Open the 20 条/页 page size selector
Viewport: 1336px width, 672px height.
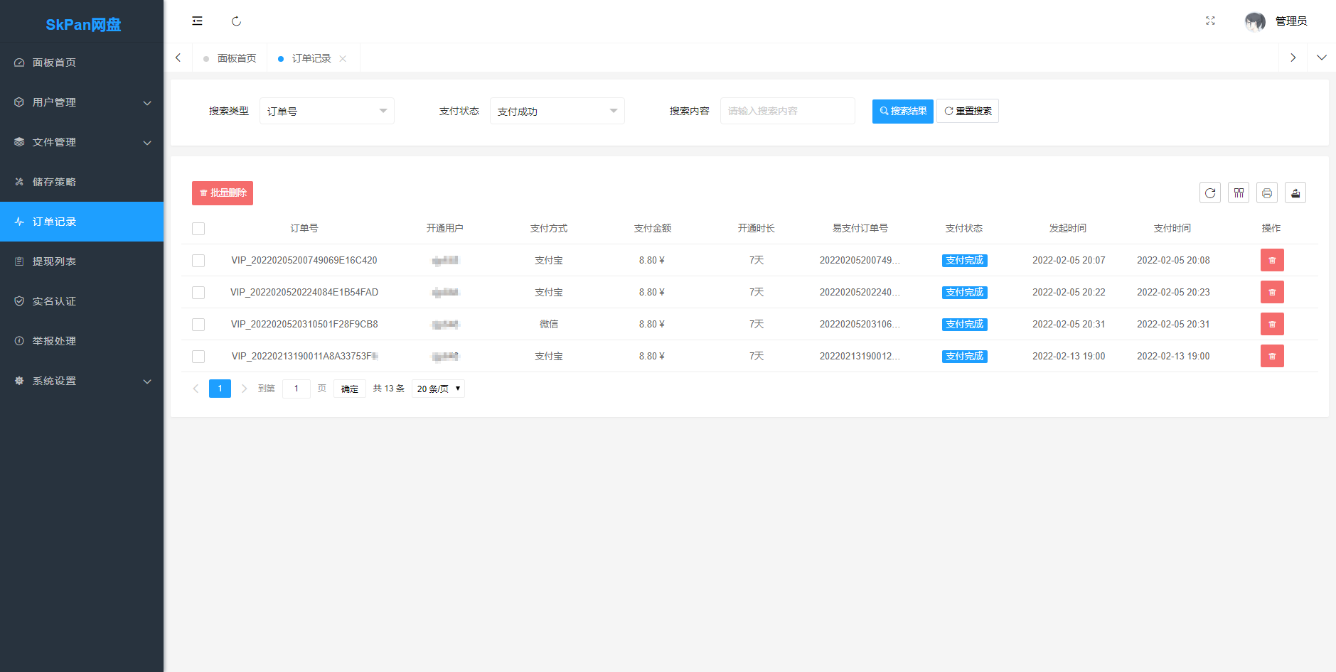tap(437, 389)
